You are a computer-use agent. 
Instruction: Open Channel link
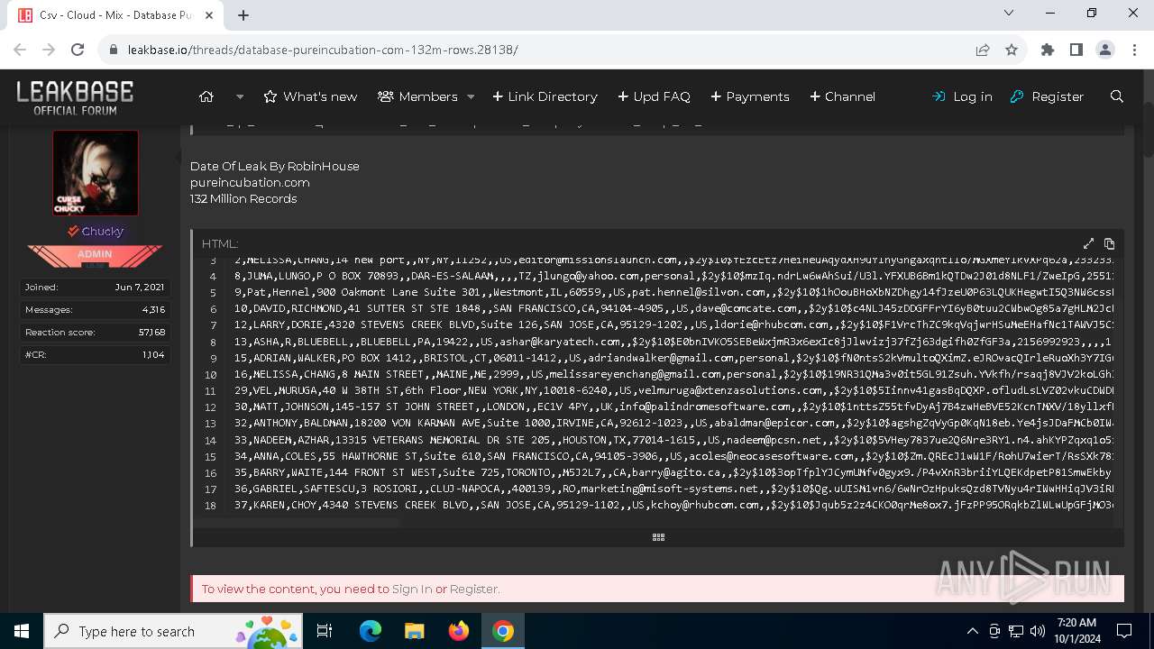click(x=842, y=96)
